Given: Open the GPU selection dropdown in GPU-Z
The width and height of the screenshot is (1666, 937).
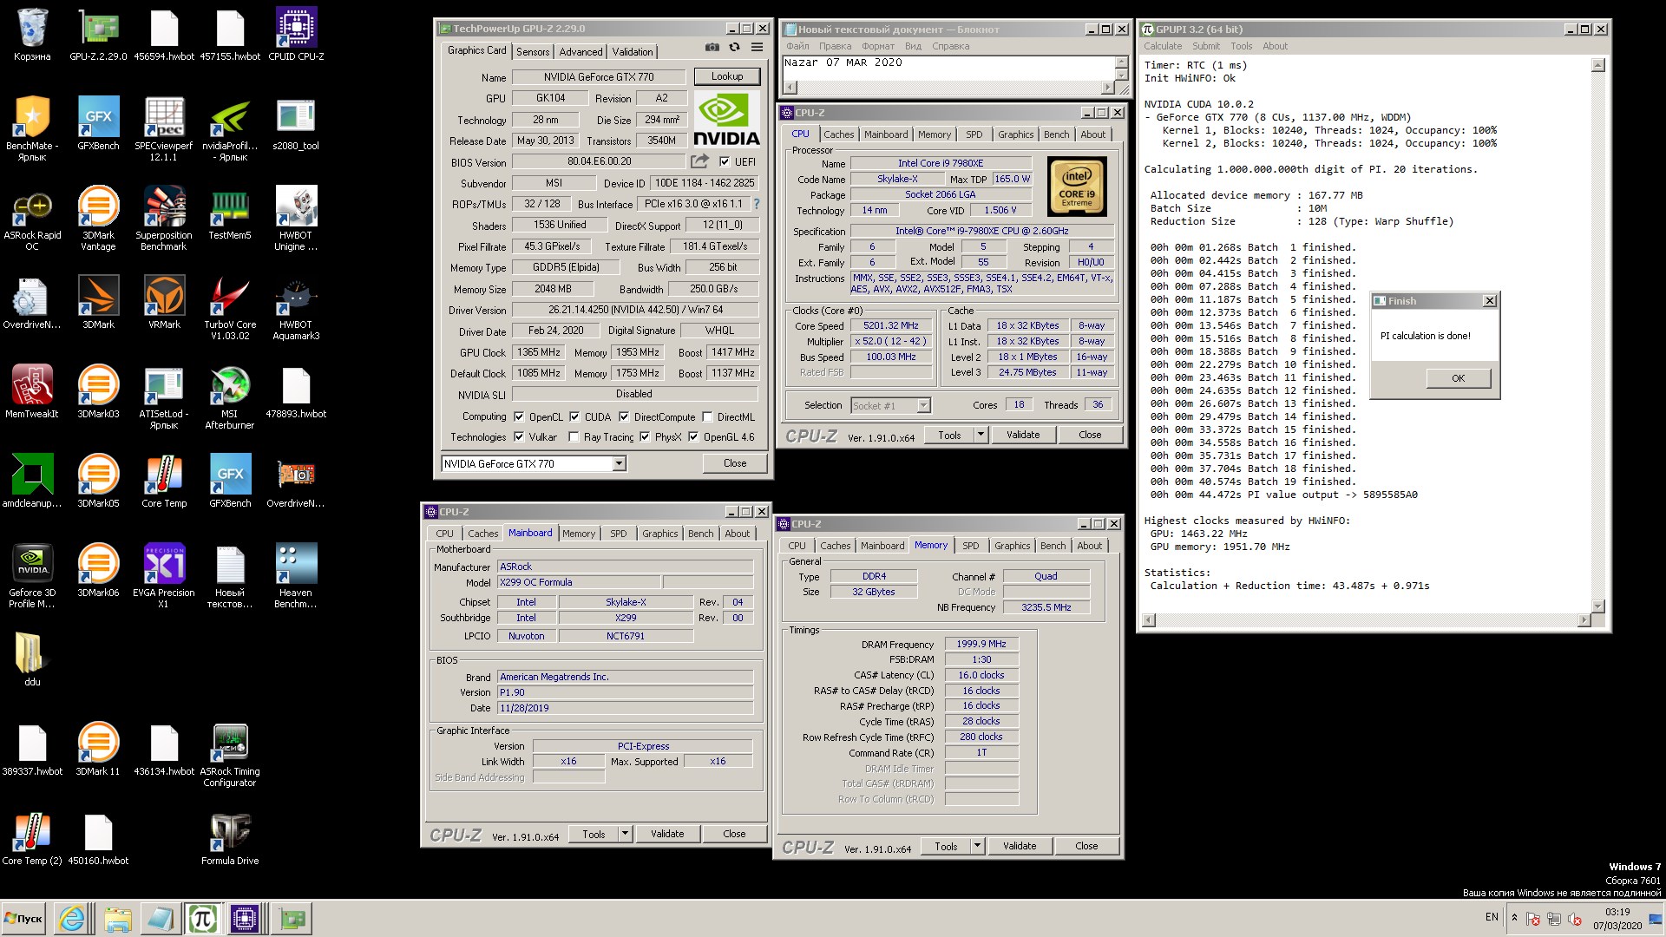Looking at the screenshot, I should [620, 463].
